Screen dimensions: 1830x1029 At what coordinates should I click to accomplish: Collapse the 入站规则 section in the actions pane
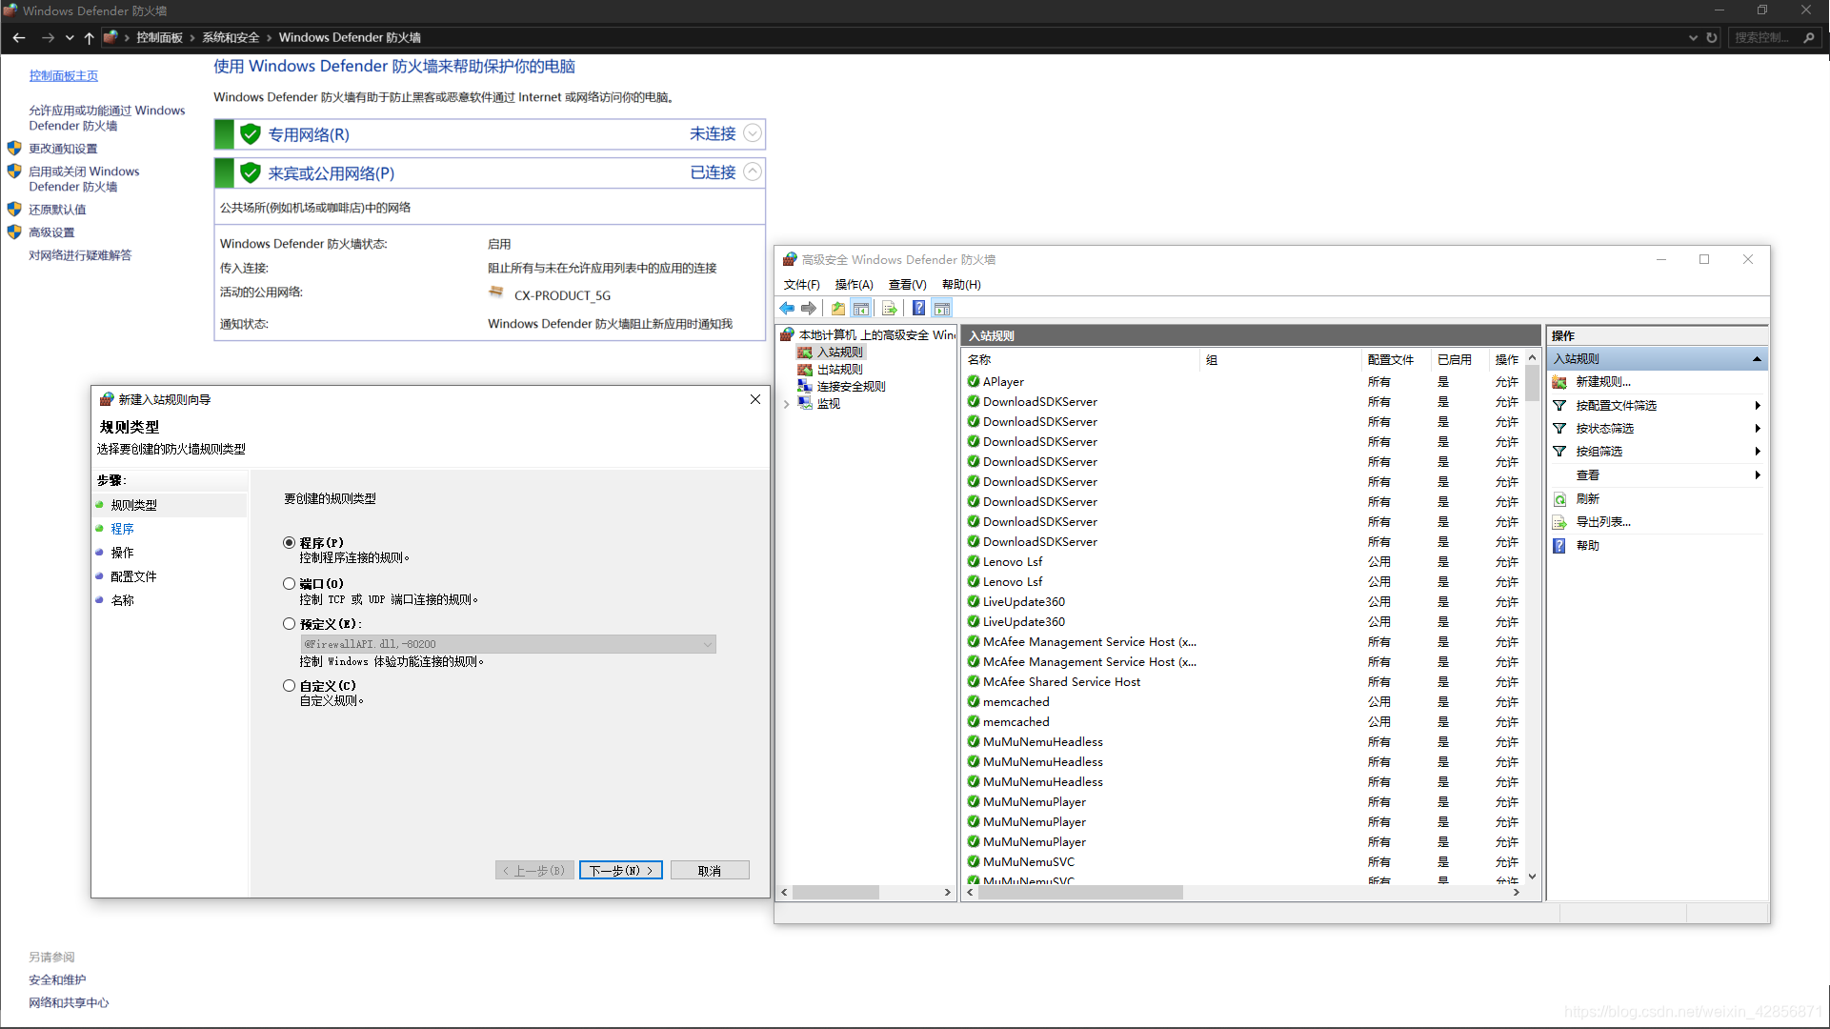point(1757,358)
